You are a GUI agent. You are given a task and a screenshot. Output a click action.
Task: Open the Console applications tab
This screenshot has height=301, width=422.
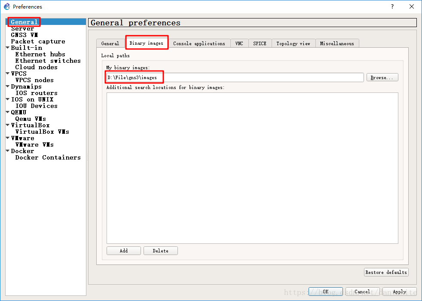click(x=199, y=43)
